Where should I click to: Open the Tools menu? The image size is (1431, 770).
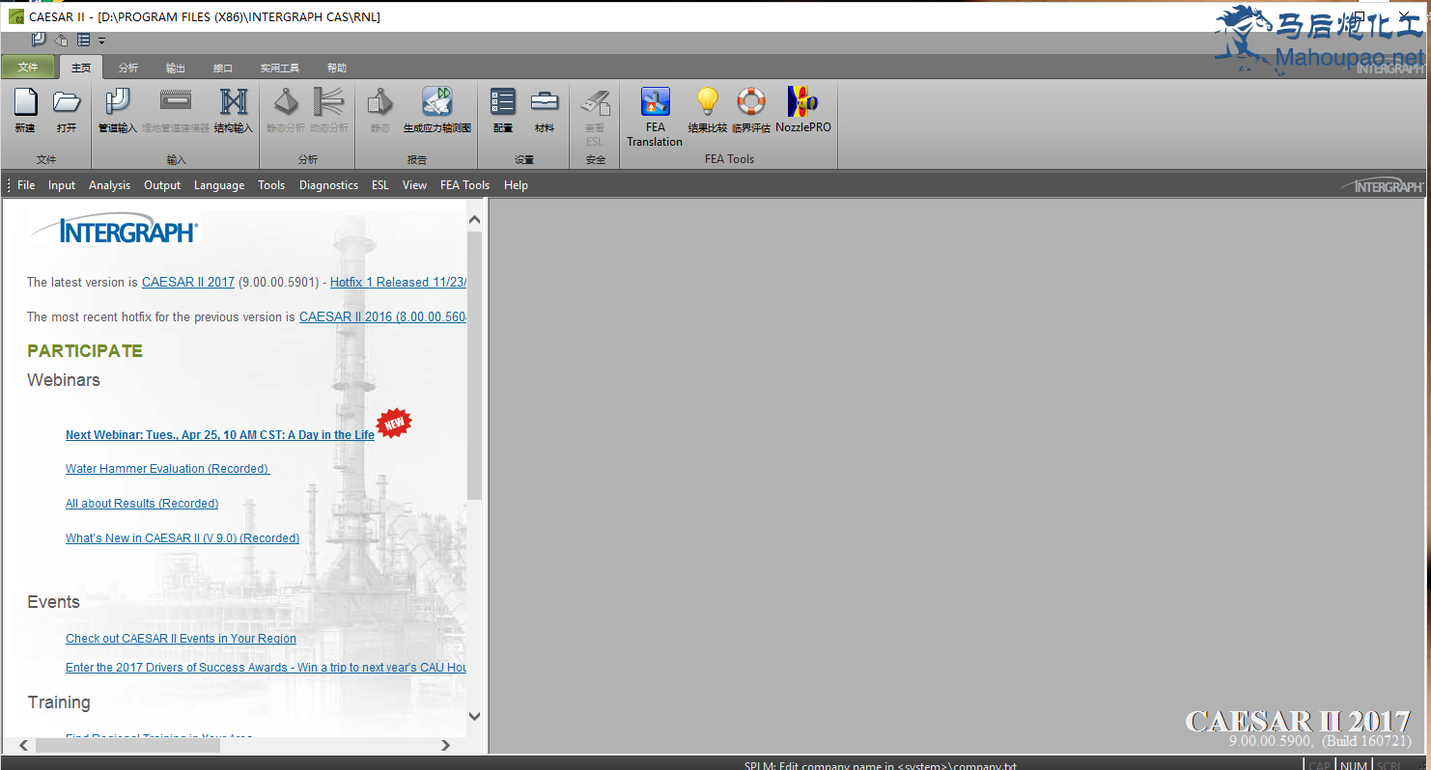click(x=271, y=185)
